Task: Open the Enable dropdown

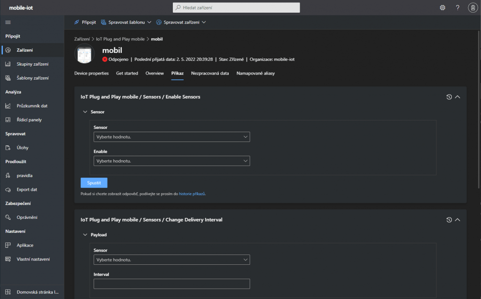Action: point(171,161)
